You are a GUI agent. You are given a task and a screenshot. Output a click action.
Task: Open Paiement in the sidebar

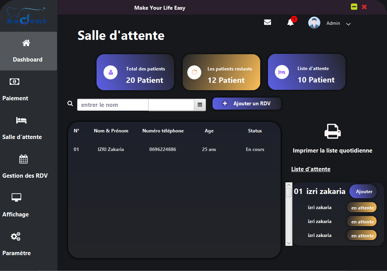click(x=15, y=89)
